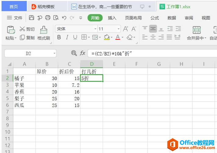Click the eraser clear format icon
Screen dimensions: 217x153
[130, 37]
